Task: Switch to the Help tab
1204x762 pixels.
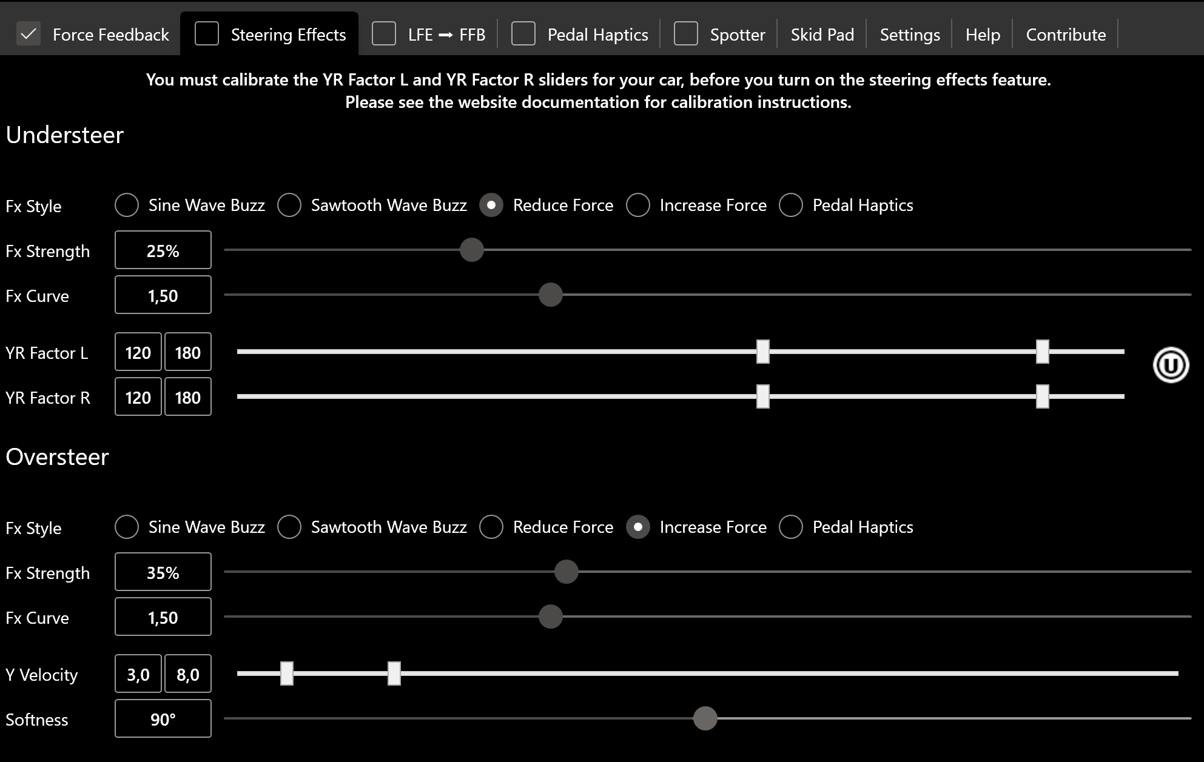Action: (x=983, y=35)
